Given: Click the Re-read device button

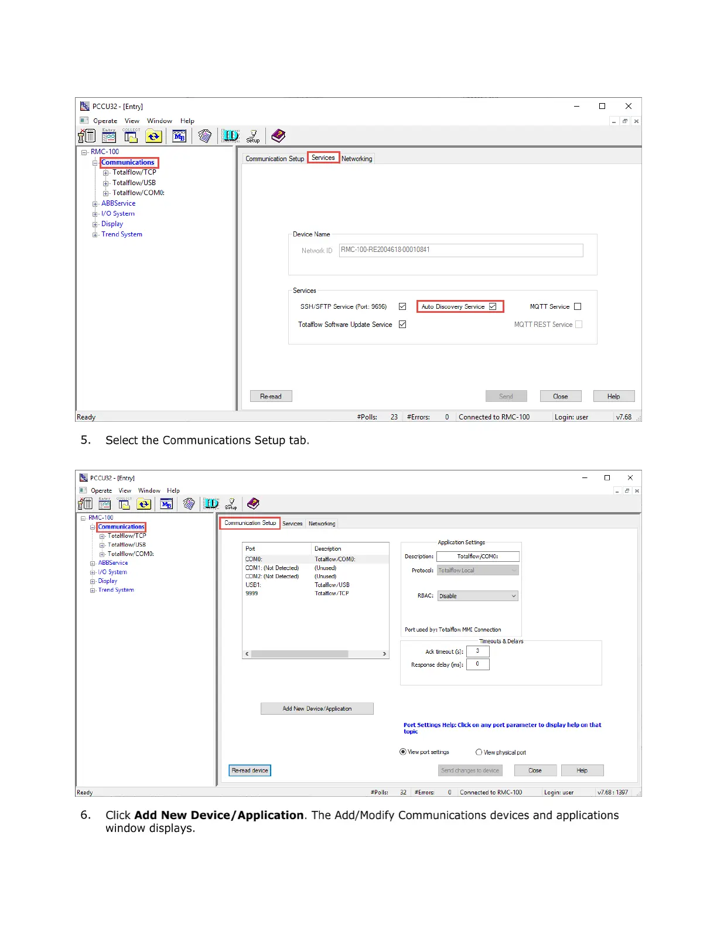Looking at the screenshot, I should coord(250,770).
